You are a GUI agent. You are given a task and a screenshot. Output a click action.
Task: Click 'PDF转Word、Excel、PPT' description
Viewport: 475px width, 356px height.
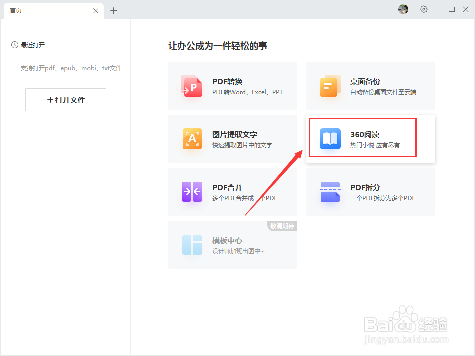248,92
